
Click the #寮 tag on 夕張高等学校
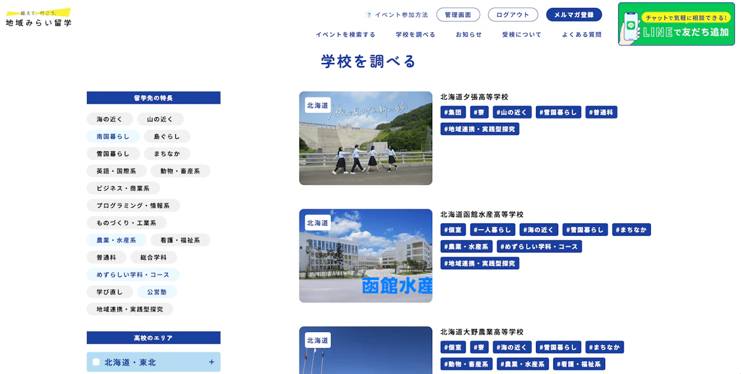pos(479,112)
